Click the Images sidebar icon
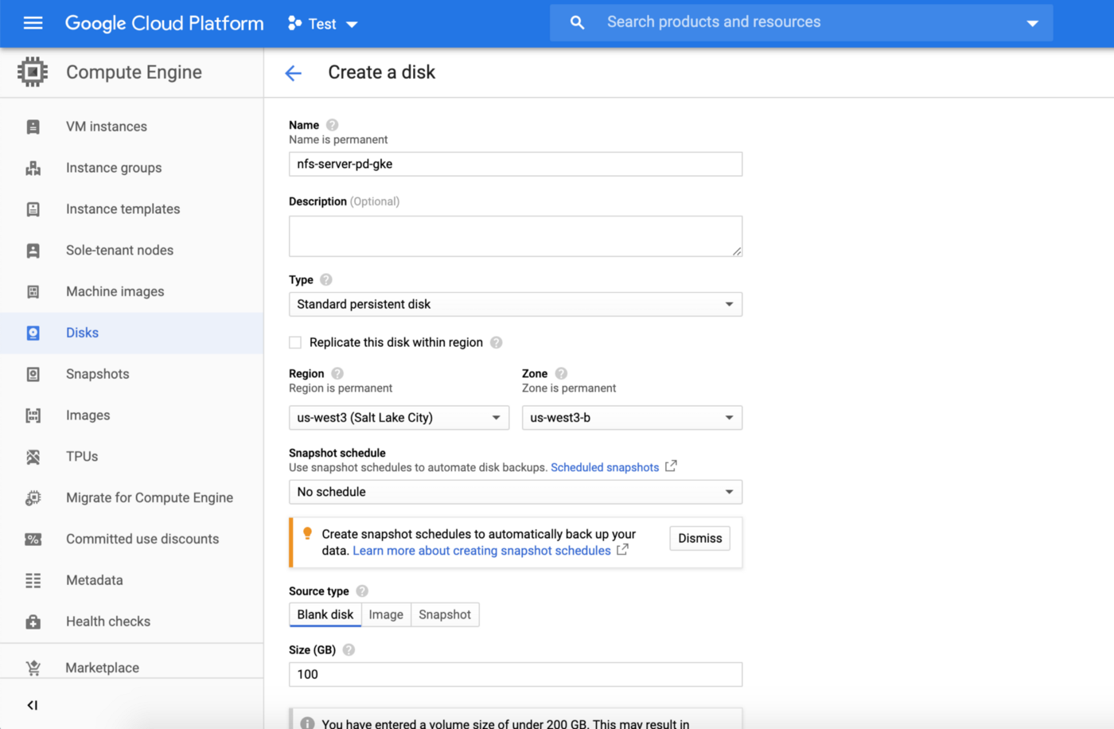This screenshot has width=1114, height=729. click(x=33, y=415)
